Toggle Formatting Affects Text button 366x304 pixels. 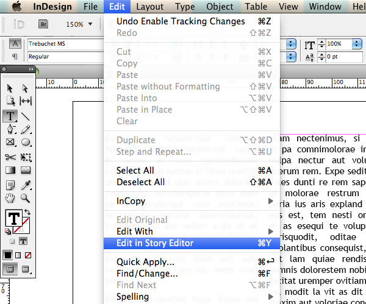pos(23,241)
